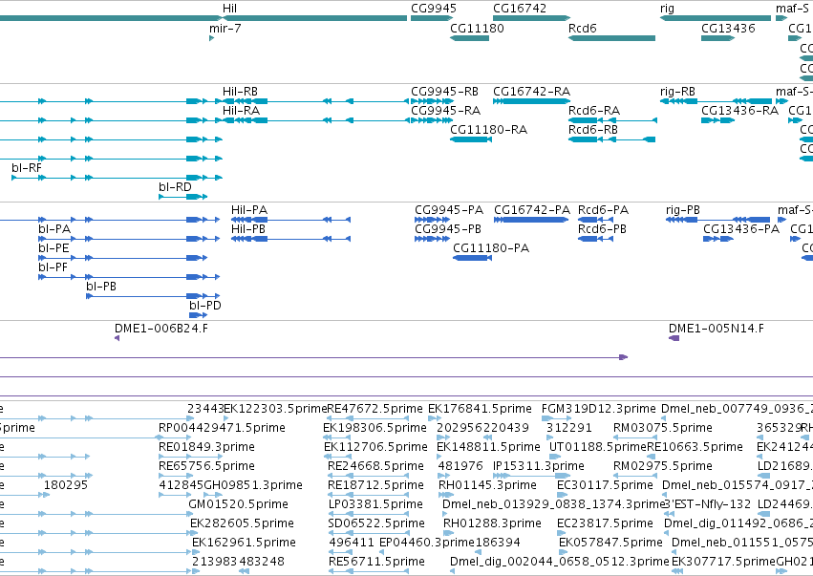
Task: Select the bl-RD transcript label
Action: (175, 187)
